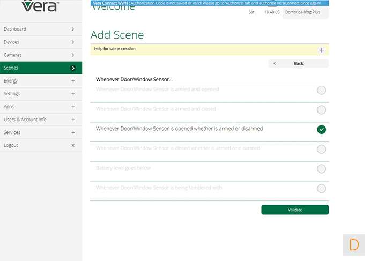This screenshot has width=370, height=261.
Task: Expand help for scene creation plus icon
Action: click(x=321, y=50)
